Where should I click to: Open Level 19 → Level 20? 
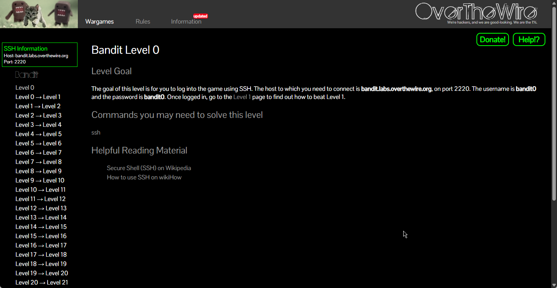click(x=42, y=273)
